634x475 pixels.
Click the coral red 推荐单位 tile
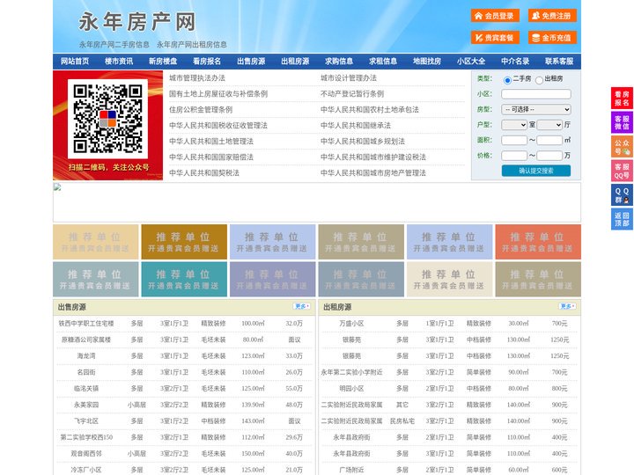click(538, 242)
